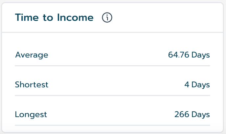Click the 266 number in Longest row

click(x=182, y=114)
